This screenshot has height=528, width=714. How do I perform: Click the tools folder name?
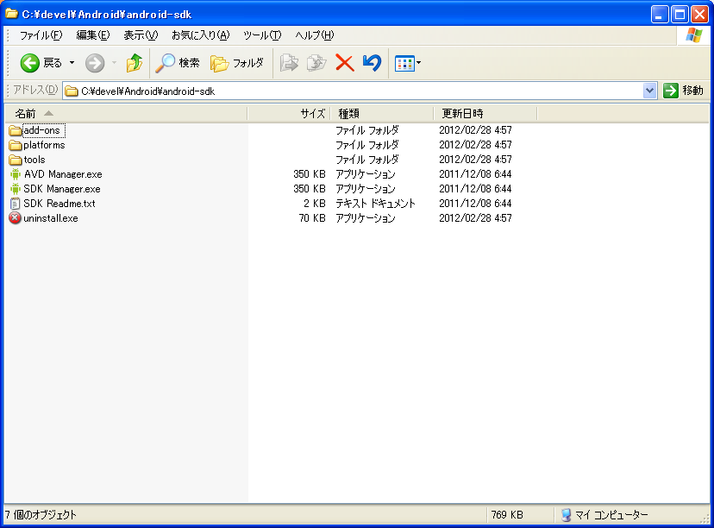point(34,160)
